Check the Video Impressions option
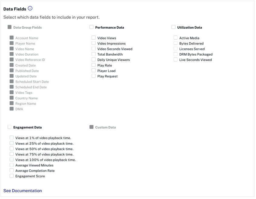Viewport: 256px width, 199px height. [x=93, y=43]
